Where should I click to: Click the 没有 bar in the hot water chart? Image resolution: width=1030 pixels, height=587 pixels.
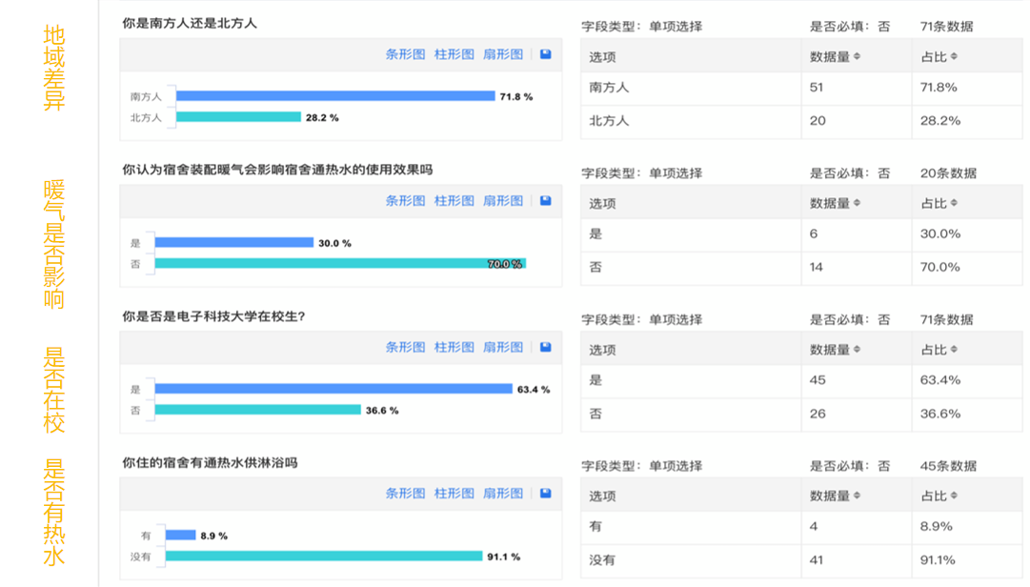[324, 555]
